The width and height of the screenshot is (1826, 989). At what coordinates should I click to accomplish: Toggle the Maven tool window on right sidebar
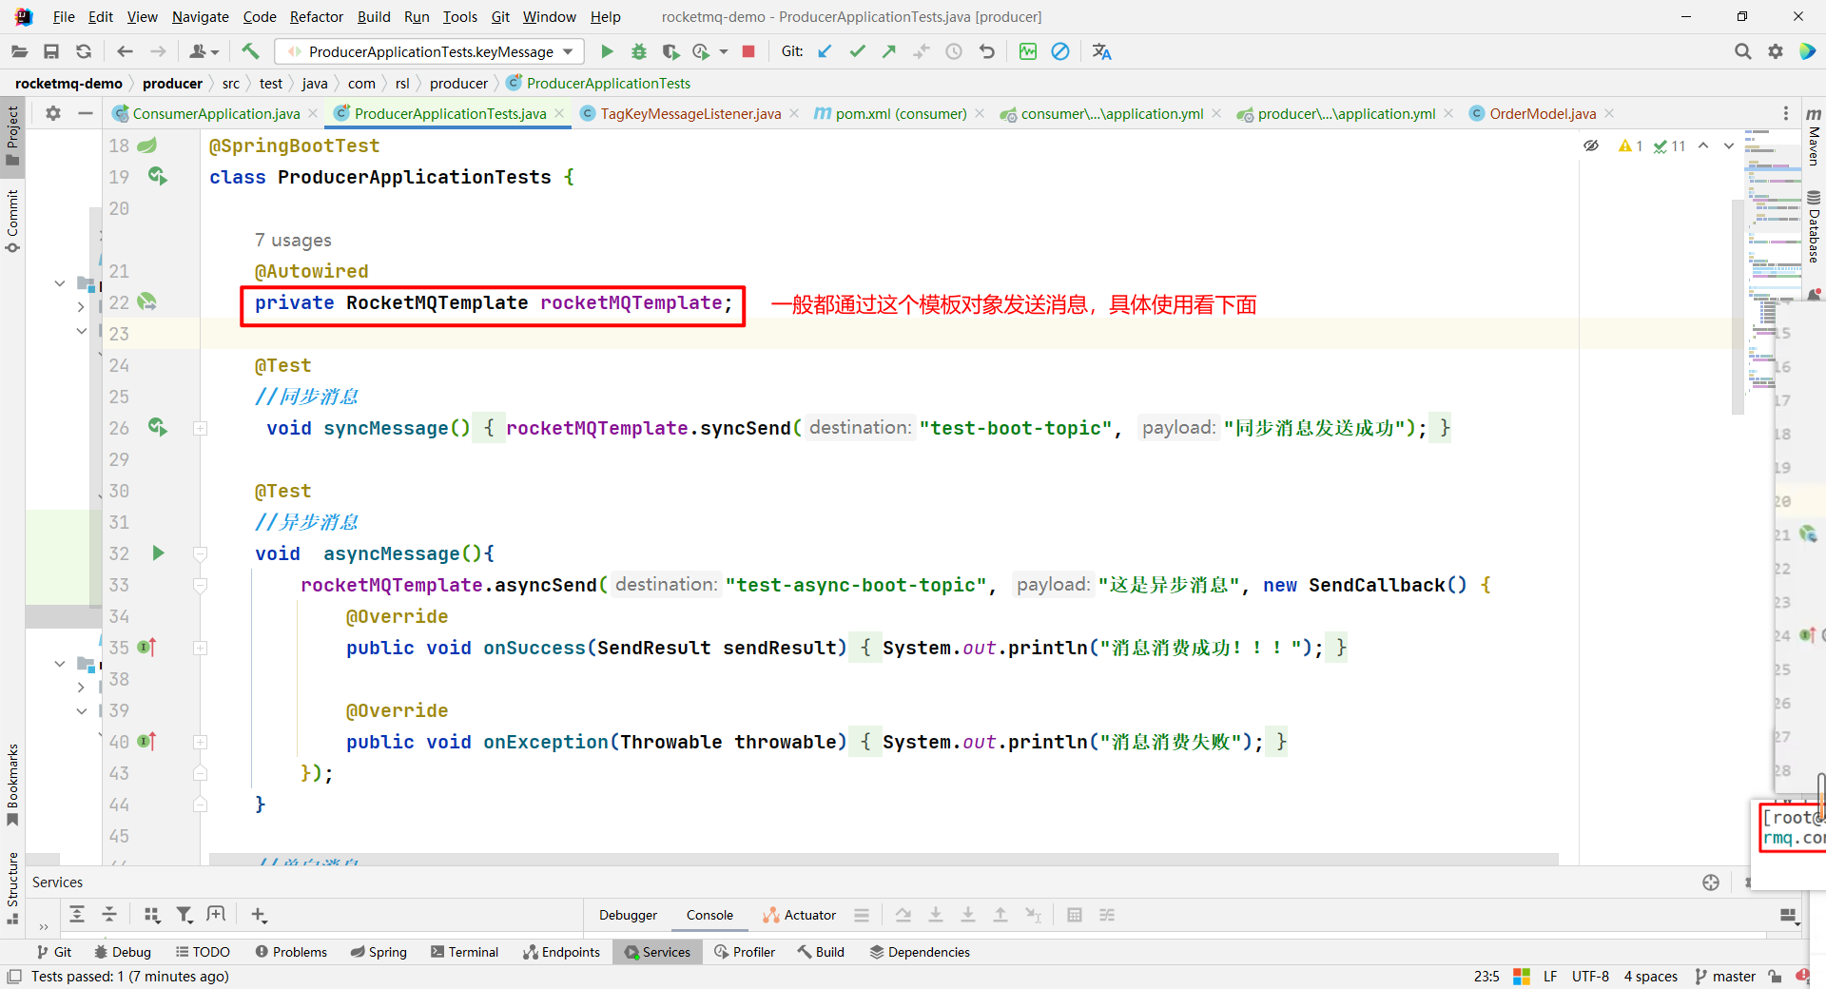click(x=1814, y=135)
